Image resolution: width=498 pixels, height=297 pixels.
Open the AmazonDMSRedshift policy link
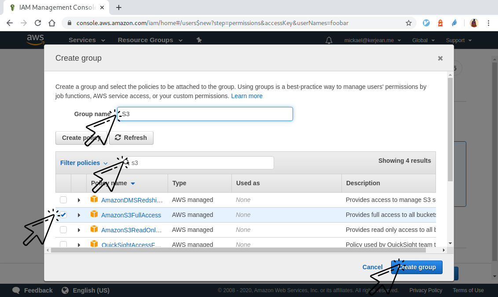point(132,200)
